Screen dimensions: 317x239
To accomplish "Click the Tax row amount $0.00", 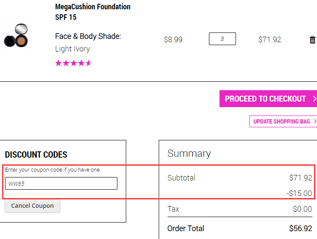I will [303, 209].
